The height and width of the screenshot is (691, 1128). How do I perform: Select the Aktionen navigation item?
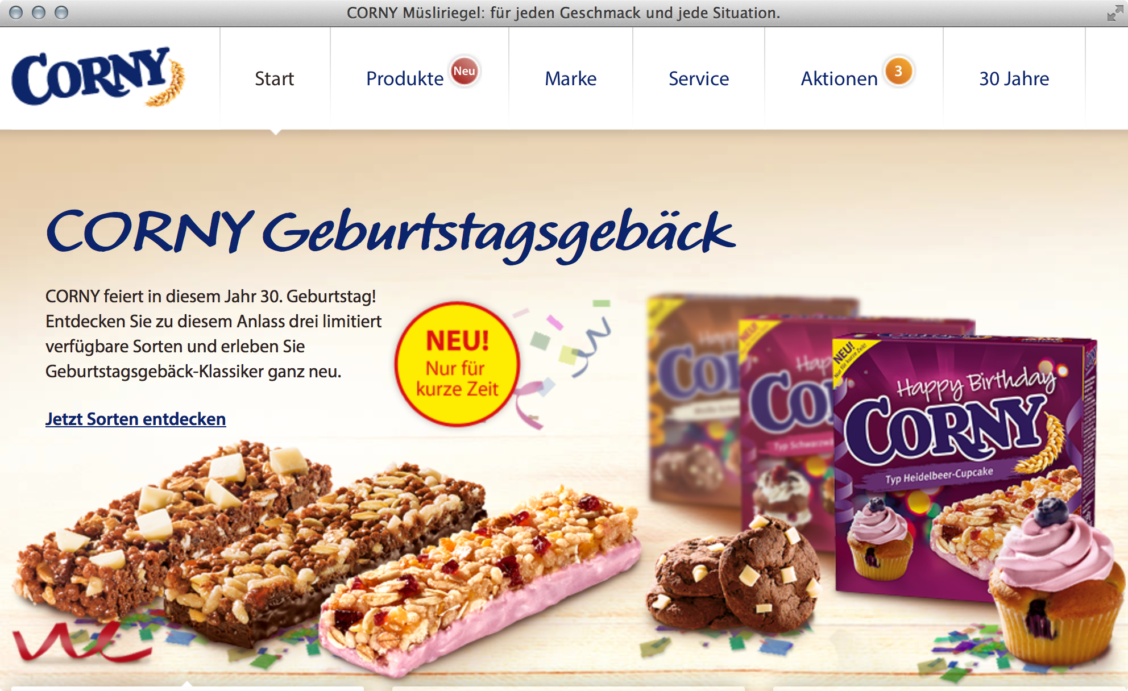click(839, 78)
